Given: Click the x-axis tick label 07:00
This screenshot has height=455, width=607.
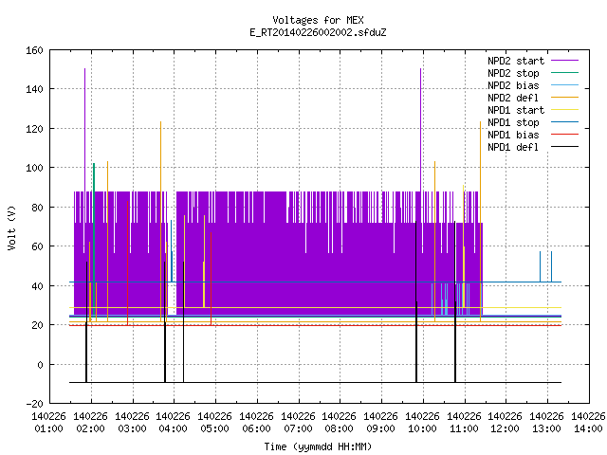Looking at the screenshot, I should pos(298,428).
